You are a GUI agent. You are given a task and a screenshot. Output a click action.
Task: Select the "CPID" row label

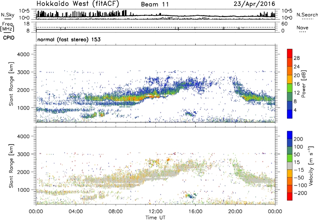9,38
